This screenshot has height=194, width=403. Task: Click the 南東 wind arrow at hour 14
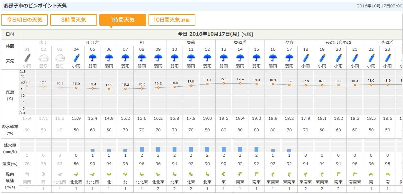[x=240, y=174]
